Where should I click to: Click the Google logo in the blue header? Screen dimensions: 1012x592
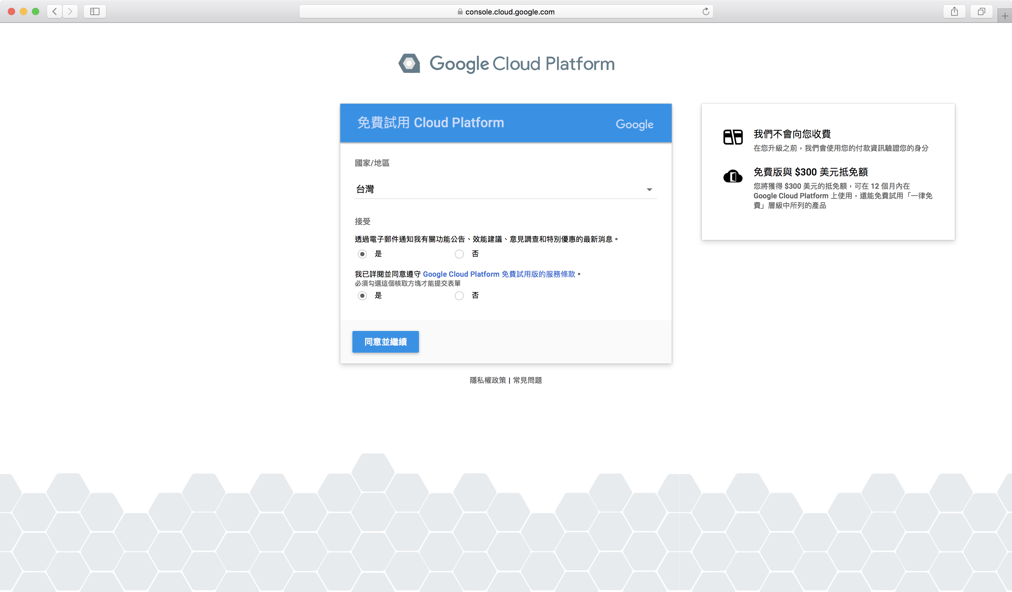[634, 124]
